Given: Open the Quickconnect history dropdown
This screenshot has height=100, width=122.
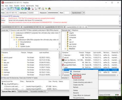Looking at the screenshot, I should point(84,13).
